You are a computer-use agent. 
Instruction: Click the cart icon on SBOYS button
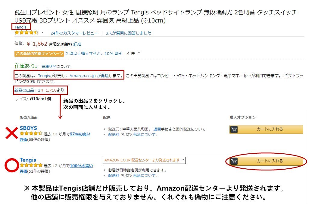[x=234, y=129]
